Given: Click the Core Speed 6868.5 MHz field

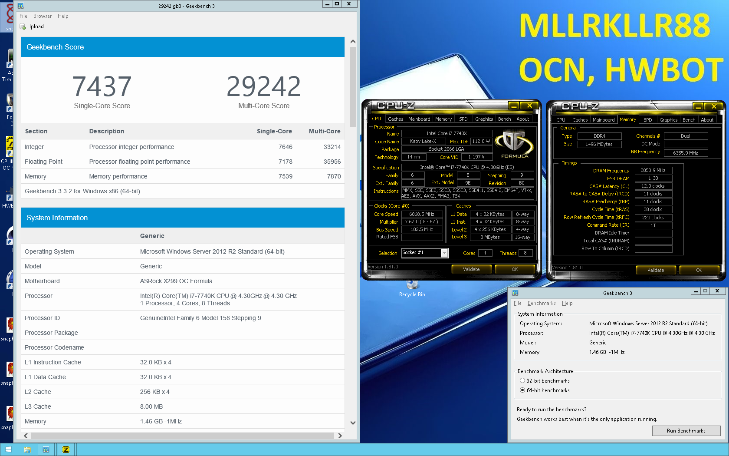Looking at the screenshot, I should coord(422,214).
